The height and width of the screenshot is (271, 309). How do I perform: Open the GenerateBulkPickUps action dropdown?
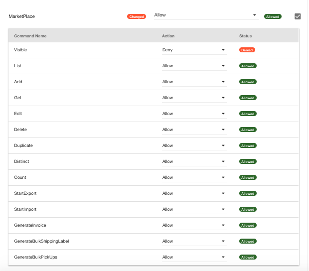click(x=194, y=257)
